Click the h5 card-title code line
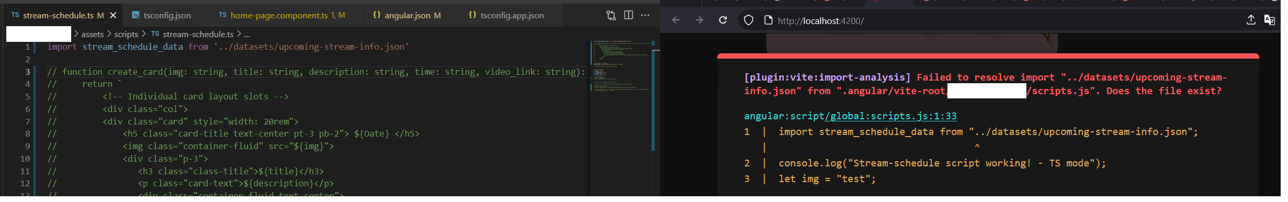 271,134
